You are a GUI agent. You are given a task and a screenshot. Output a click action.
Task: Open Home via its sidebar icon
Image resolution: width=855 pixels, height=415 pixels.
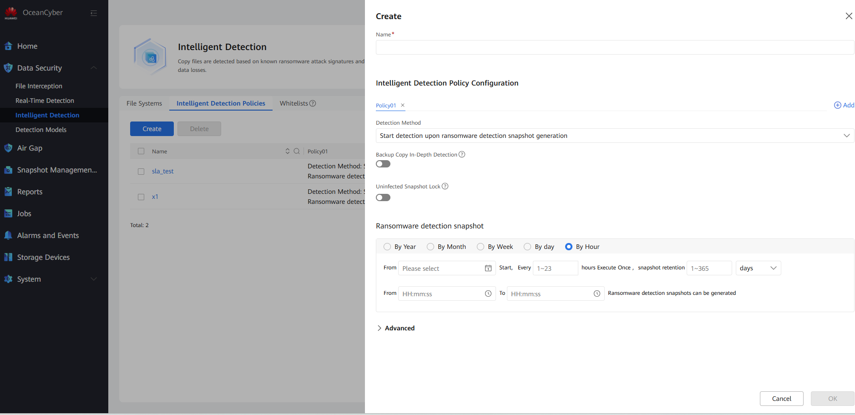pos(8,46)
